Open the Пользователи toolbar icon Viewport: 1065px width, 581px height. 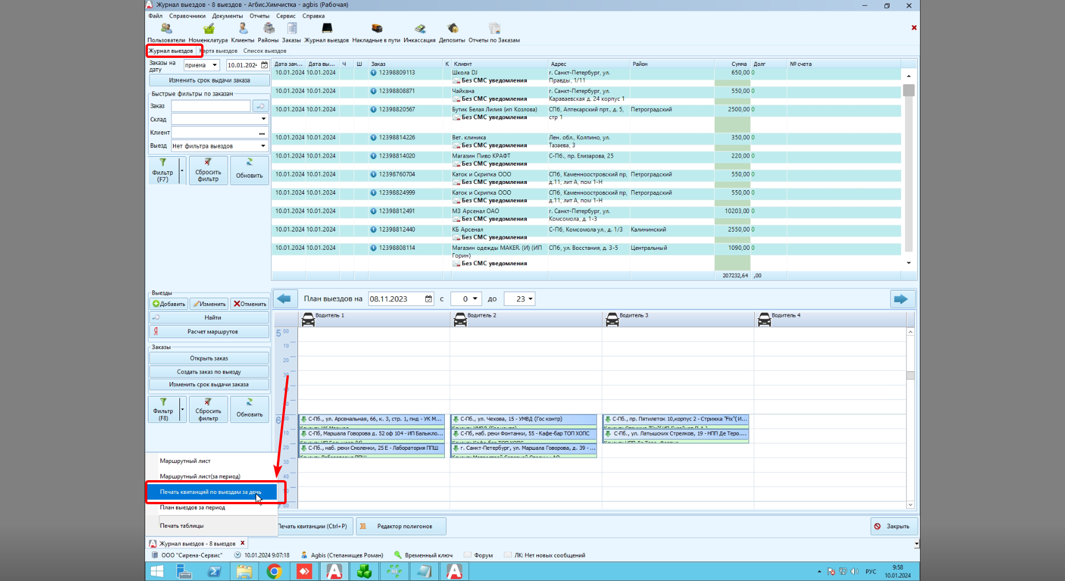click(165, 32)
